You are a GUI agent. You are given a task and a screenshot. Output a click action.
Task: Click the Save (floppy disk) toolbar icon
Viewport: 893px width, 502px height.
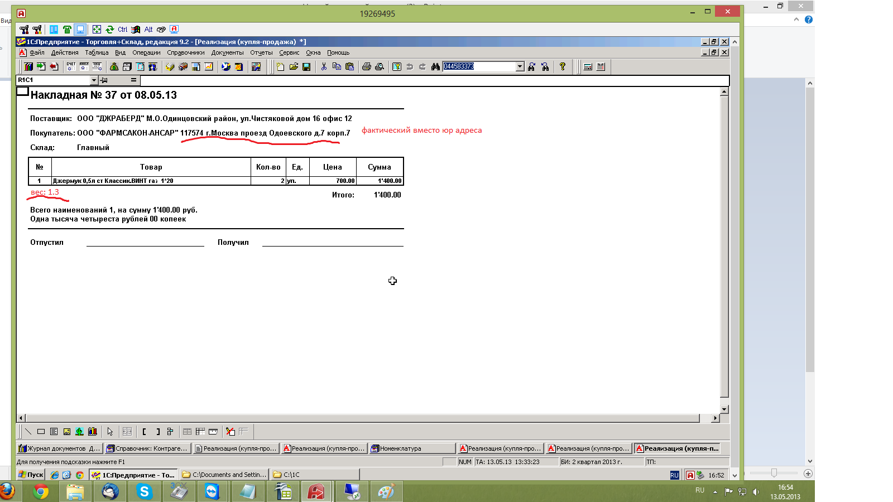pyautogui.click(x=306, y=67)
